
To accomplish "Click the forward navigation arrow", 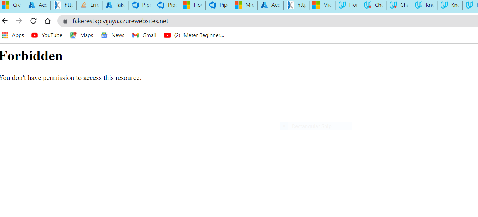I will pyautogui.click(x=19, y=21).
